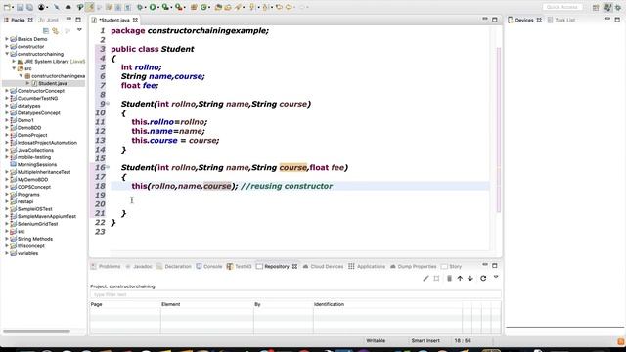
Task: Collapse the src folder under constructorchaining
Action: 14,68
